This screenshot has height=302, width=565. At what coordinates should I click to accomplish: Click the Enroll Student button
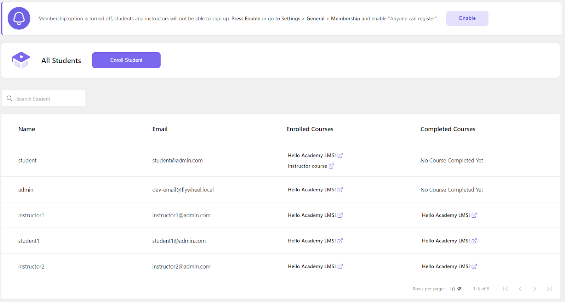coord(126,60)
